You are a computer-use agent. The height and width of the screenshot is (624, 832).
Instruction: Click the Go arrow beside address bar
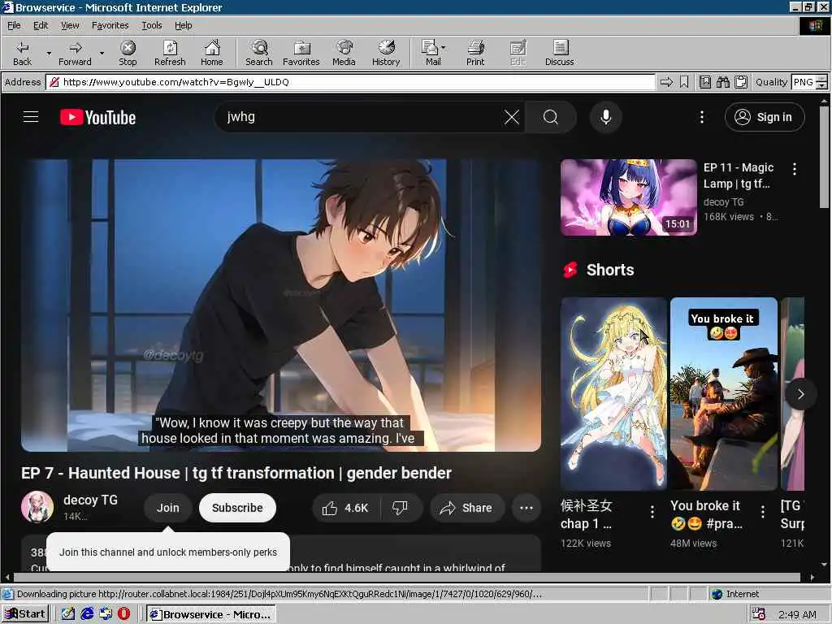tap(666, 82)
